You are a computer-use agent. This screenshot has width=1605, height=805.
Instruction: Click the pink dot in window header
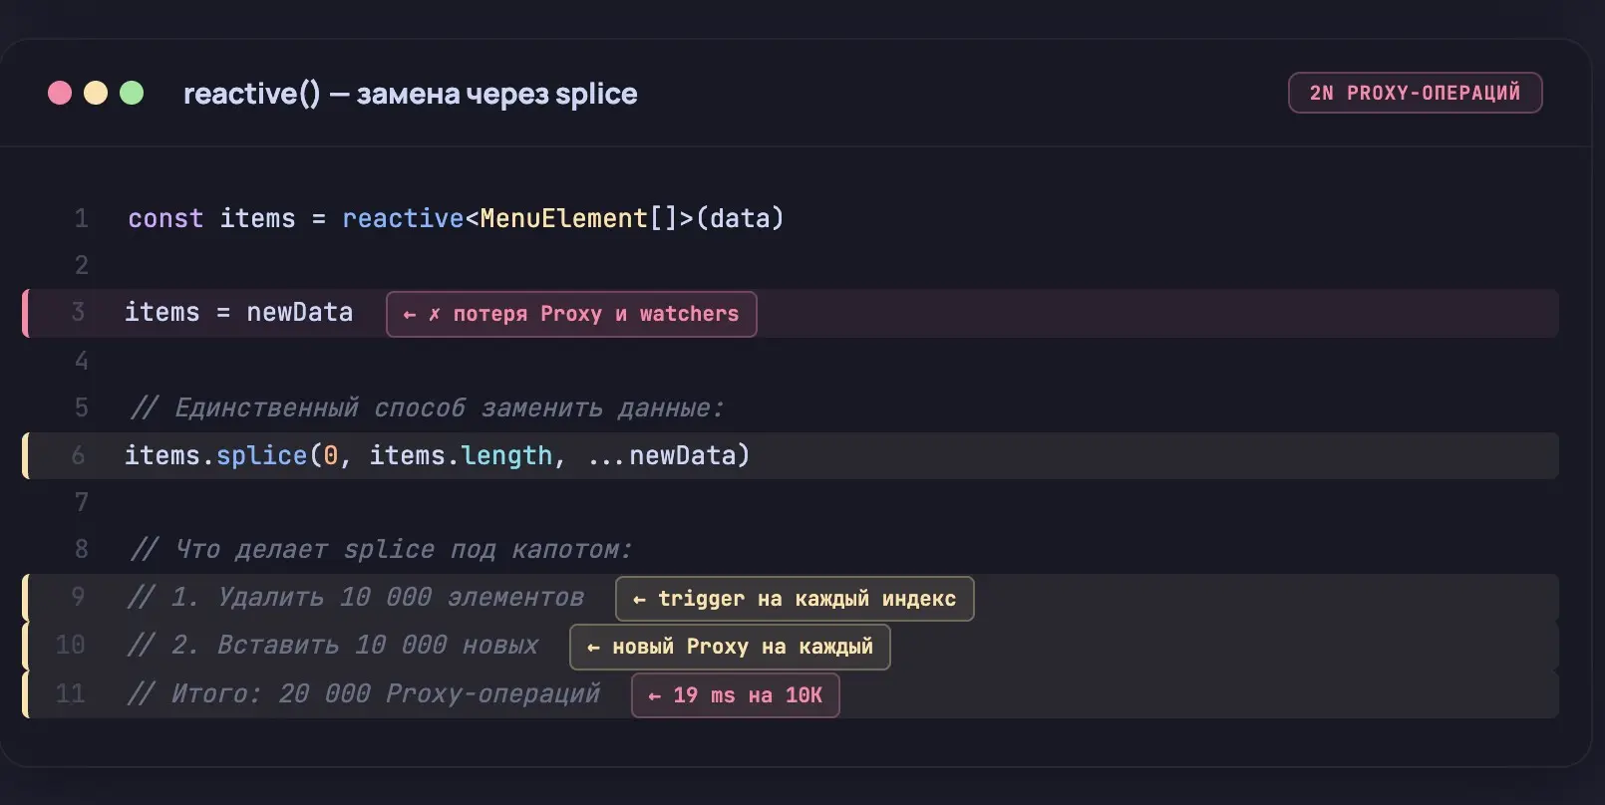coord(60,93)
